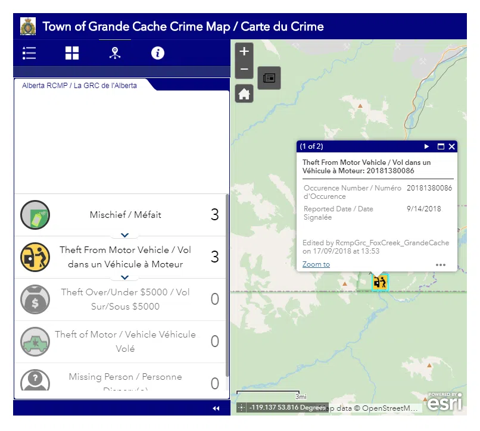The height and width of the screenshot is (431, 480).
Task: Zoom in using the plus control
Action: 244,51
